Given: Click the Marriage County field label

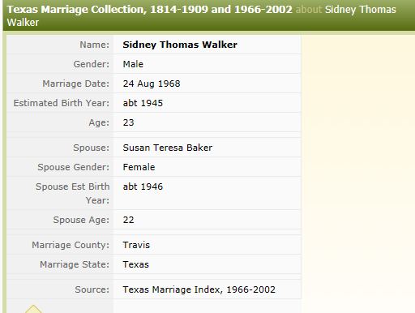Looking at the screenshot, I should tap(71, 245).
